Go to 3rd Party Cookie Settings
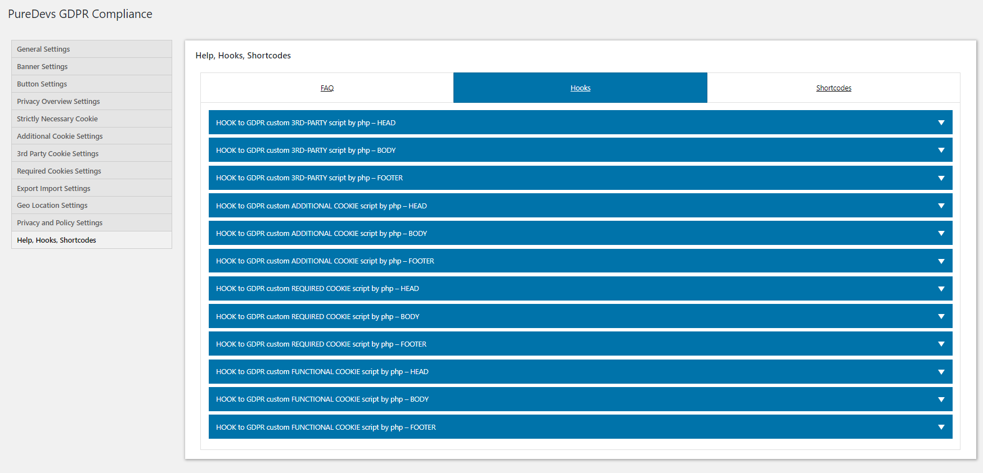 [57, 154]
